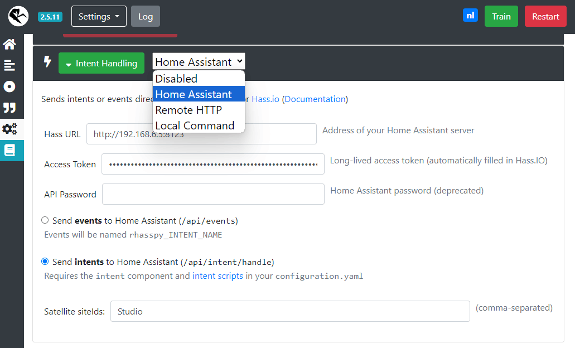This screenshot has width=575, height=348.
Task: Choose Disabled from the dropdown list
Action: point(199,79)
